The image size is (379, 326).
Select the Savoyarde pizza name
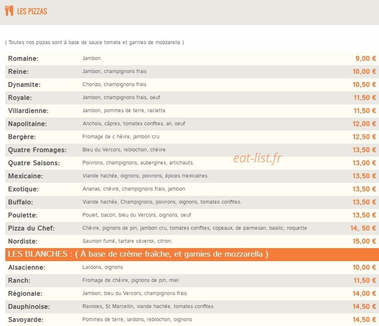[x=26, y=320]
